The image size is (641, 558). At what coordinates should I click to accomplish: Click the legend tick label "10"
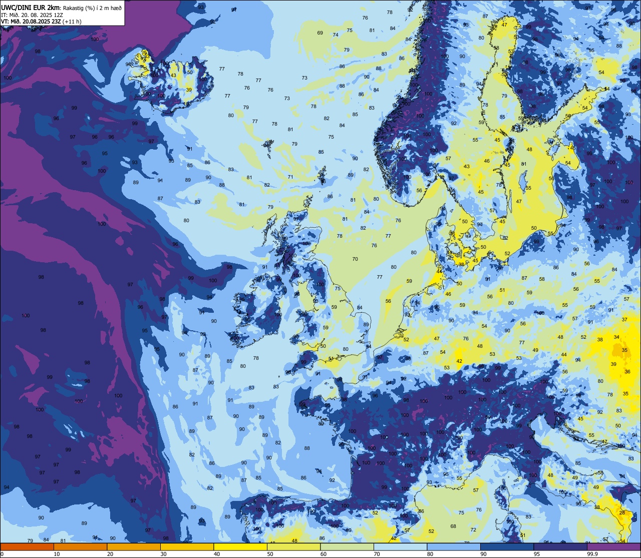point(57,554)
